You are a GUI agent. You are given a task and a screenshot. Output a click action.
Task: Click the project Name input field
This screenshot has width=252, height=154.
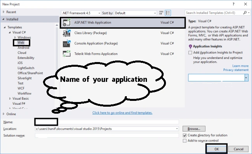coord(107,122)
